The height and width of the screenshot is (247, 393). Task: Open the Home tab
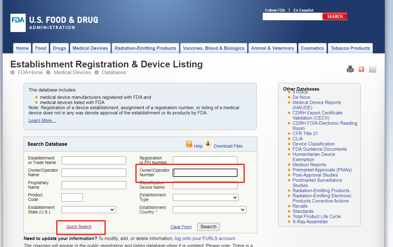click(x=22, y=48)
